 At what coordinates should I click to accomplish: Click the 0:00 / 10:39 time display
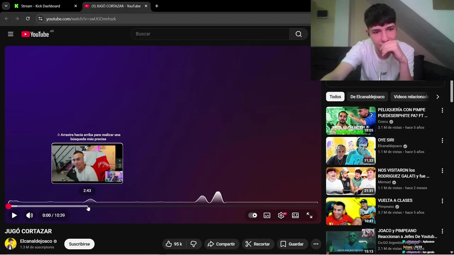coord(54,215)
